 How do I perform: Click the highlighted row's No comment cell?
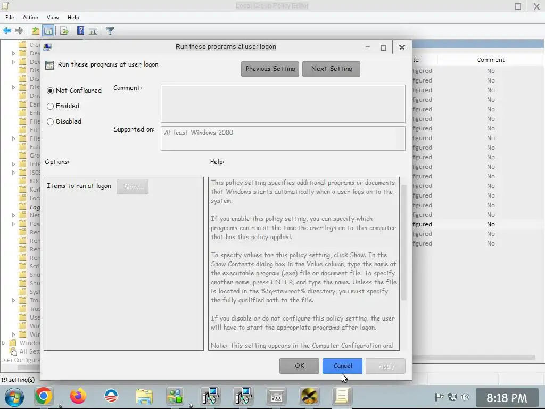(490, 224)
